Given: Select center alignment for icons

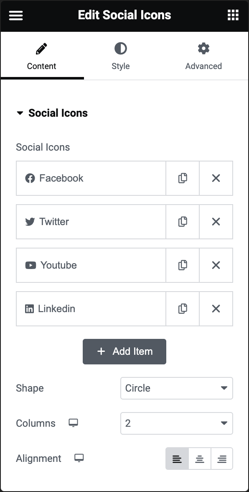Looking at the screenshot, I should point(200,458).
